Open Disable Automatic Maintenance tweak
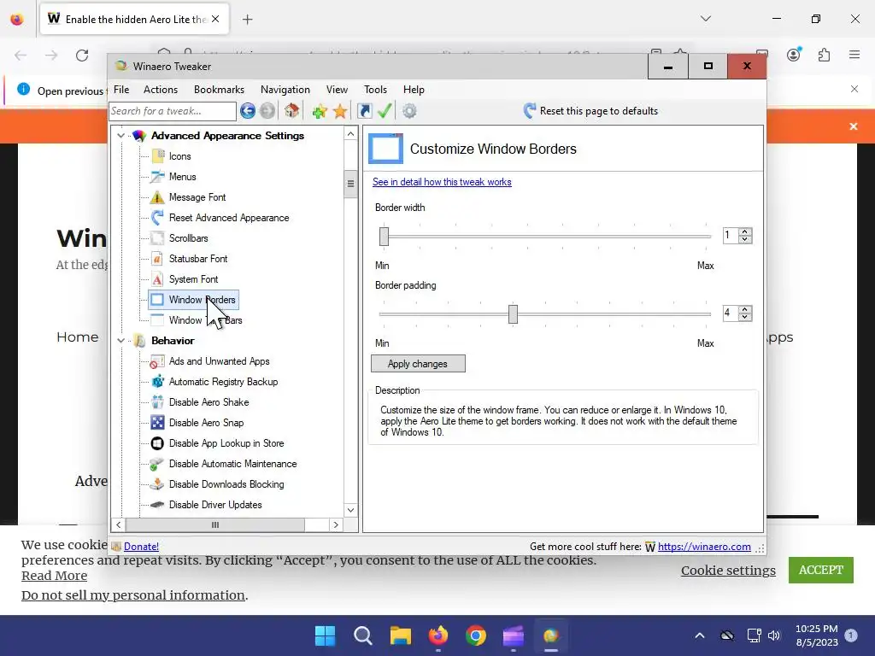 click(232, 464)
